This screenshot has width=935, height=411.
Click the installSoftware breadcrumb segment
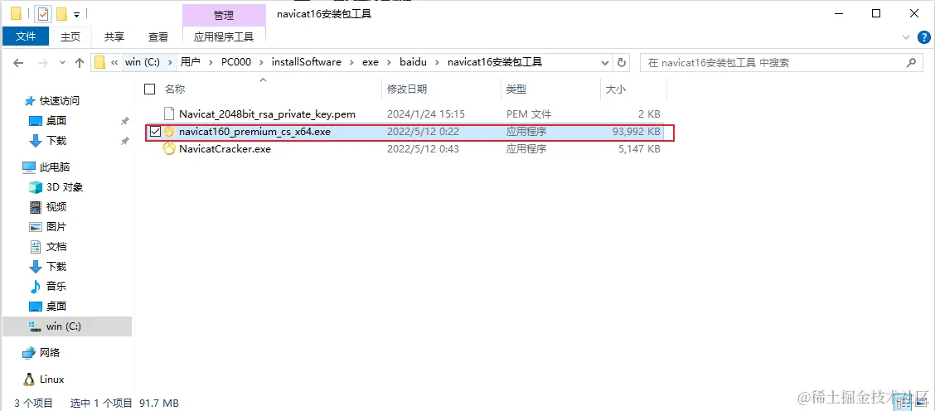point(307,63)
